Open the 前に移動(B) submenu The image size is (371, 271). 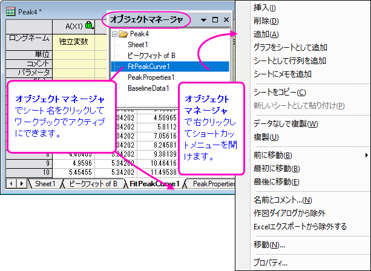[x=272, y=155]
